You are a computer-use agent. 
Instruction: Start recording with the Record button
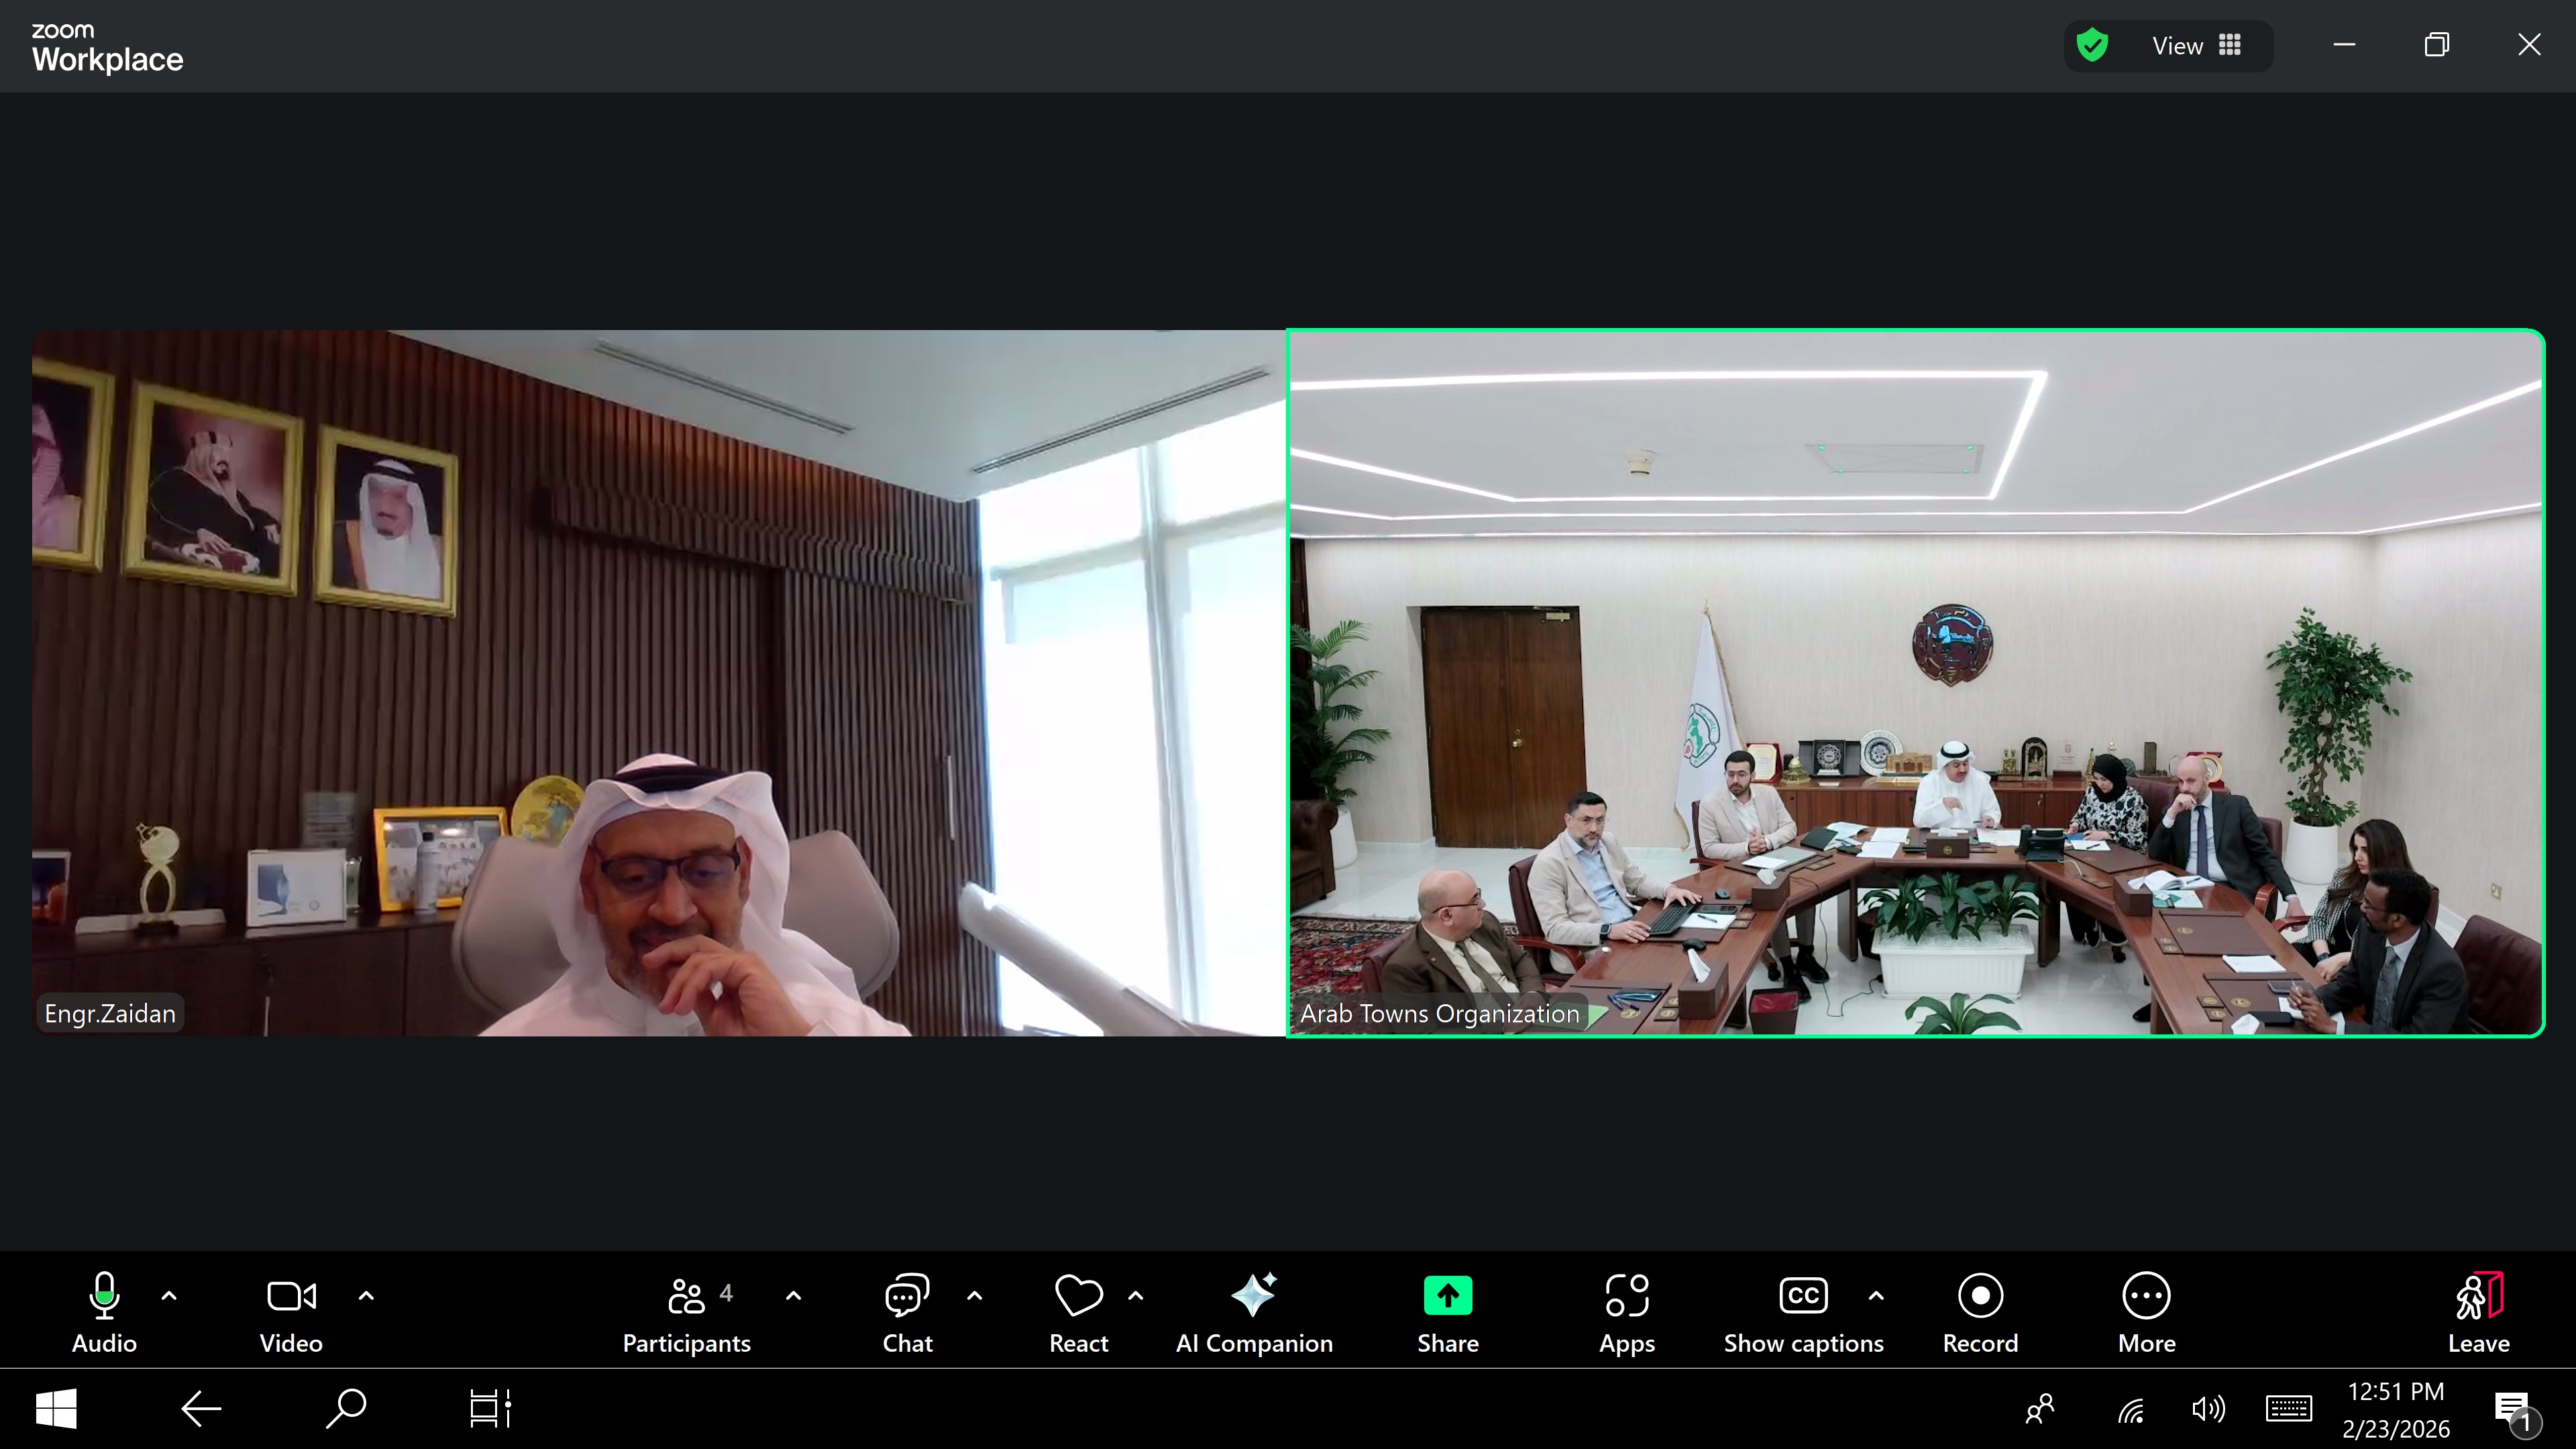[1979, 1311]
